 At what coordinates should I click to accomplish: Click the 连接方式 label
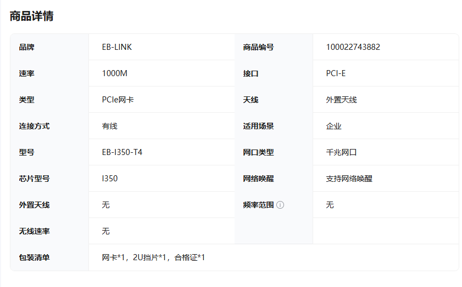pyautogui.click(x=34, y=126)
